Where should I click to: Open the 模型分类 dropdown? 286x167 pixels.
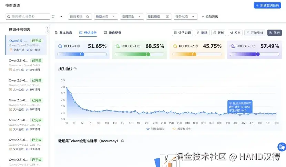coord(106,16)
